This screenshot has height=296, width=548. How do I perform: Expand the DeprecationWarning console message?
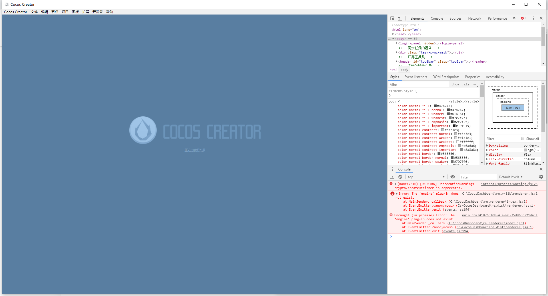pyautogui.click(x=396, y=184)
